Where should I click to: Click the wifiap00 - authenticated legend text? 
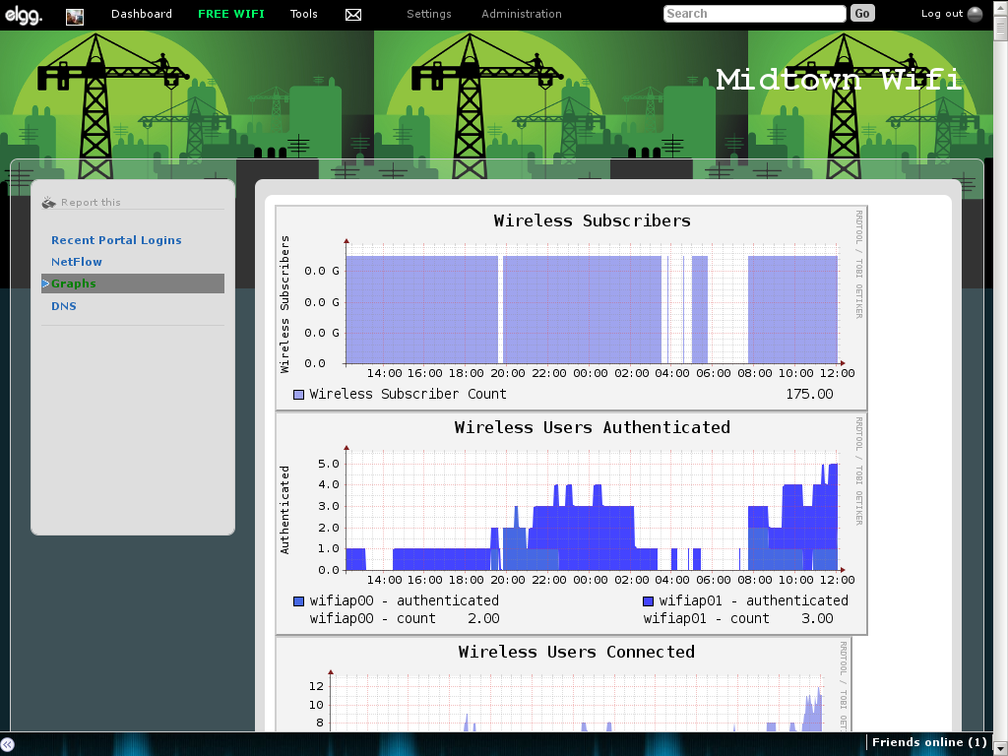point(405,600)
